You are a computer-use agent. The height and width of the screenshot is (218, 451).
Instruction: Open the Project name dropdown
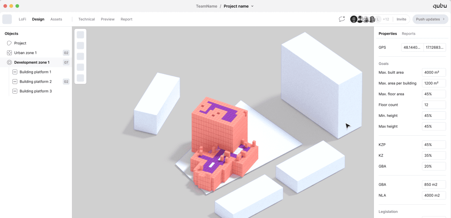252,6
